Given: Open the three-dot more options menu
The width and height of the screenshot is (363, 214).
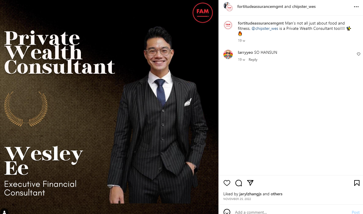Looking at the screenshot, I should click(356, 7).
